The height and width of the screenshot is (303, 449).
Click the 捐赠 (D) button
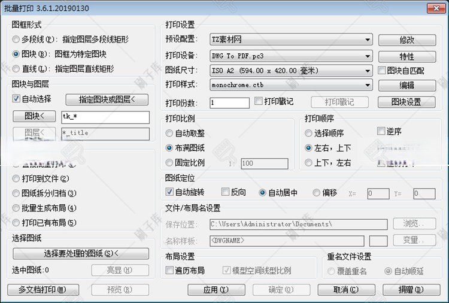point(411,290)
